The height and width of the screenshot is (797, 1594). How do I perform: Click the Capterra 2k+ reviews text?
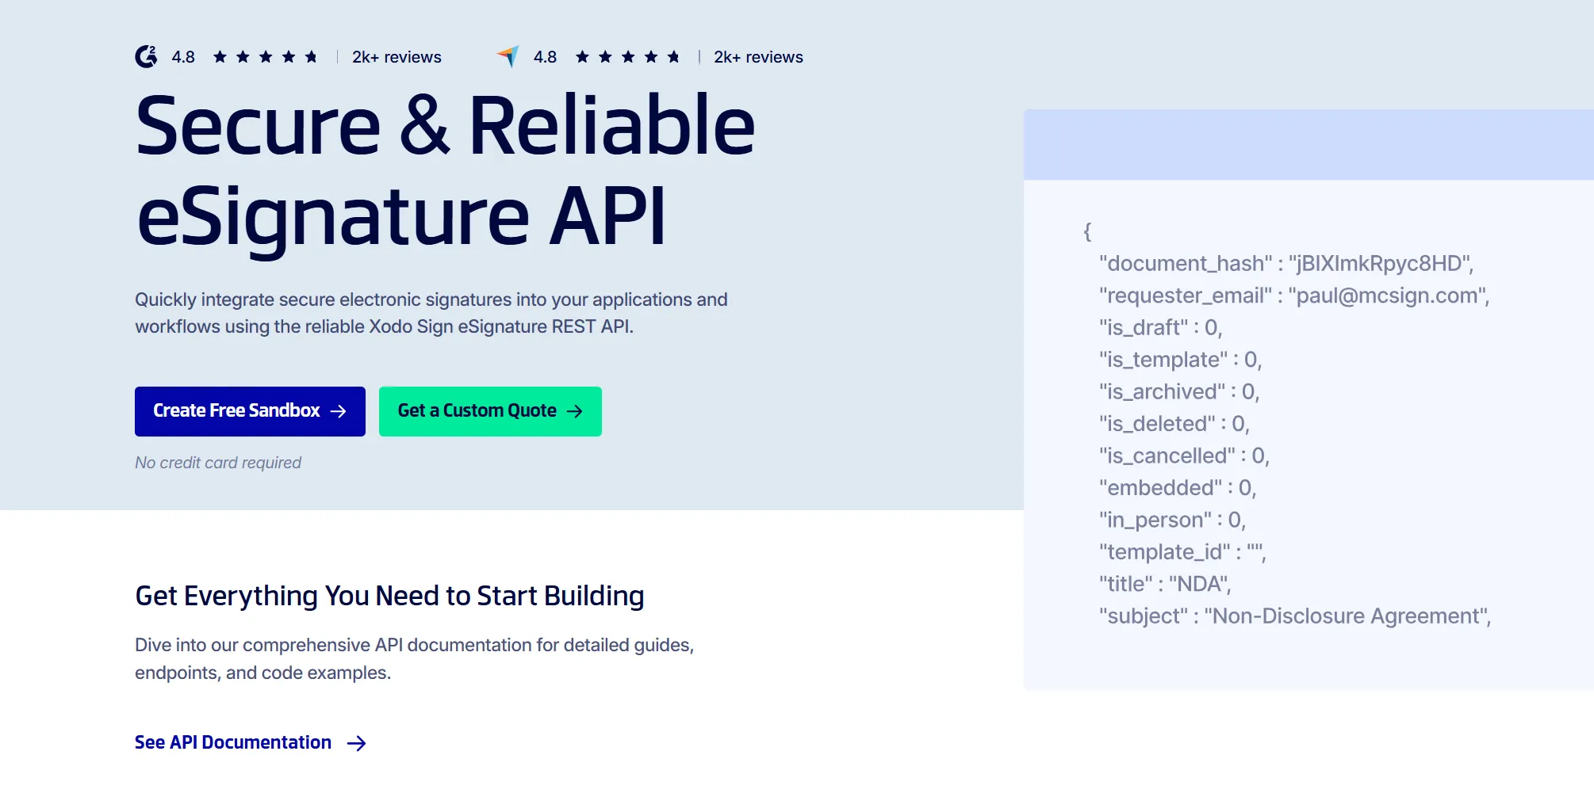[758, 57]
